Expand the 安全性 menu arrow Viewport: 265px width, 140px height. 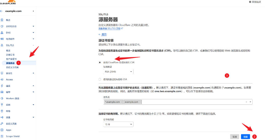tap(33, 73)
